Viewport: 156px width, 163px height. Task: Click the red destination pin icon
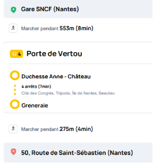[13, 152]
